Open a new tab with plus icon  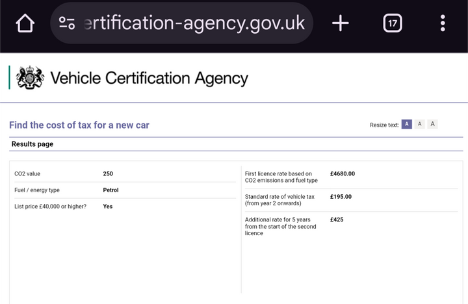click(340, 23)
